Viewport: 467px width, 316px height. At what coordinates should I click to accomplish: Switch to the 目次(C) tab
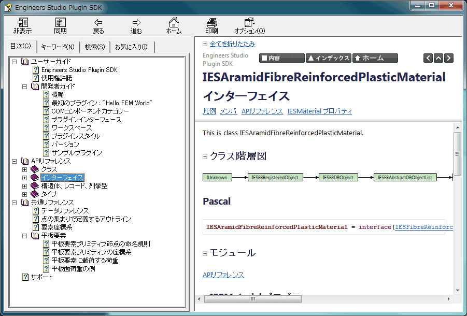tap(21, 46)
